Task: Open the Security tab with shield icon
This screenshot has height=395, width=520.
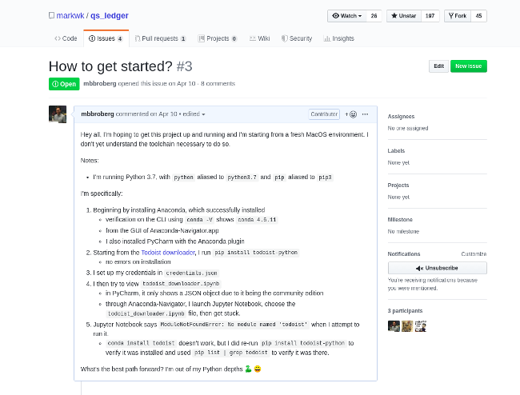Action: (x=297, y=38)
